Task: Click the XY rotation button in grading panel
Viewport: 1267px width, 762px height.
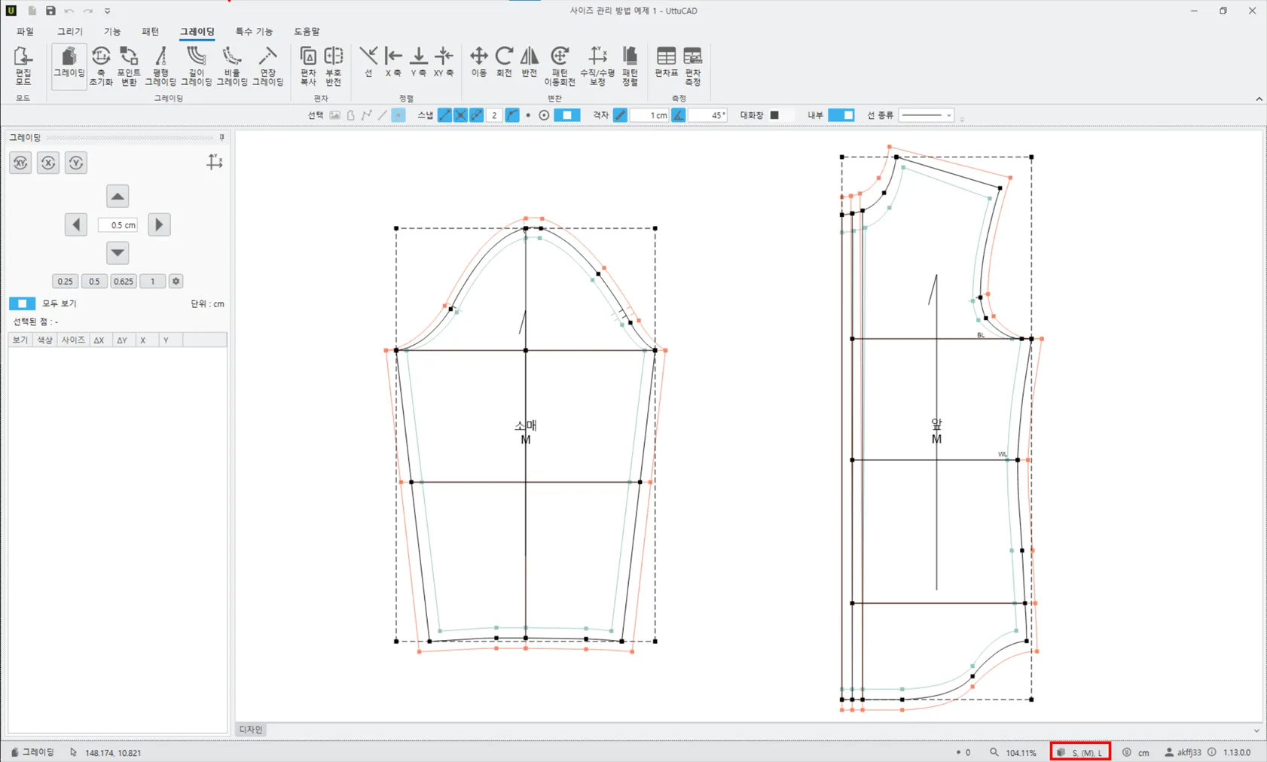Action: click(x=20, y=163)
